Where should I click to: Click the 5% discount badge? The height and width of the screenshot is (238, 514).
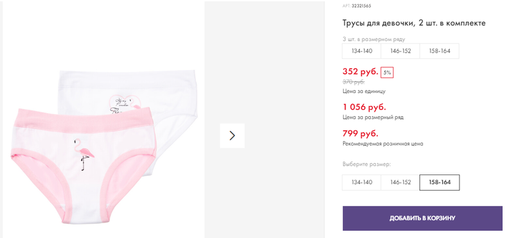[x=387, y=72]
